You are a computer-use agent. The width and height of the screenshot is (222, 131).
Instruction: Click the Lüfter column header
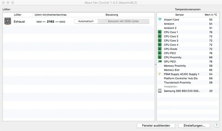point(18,15)
